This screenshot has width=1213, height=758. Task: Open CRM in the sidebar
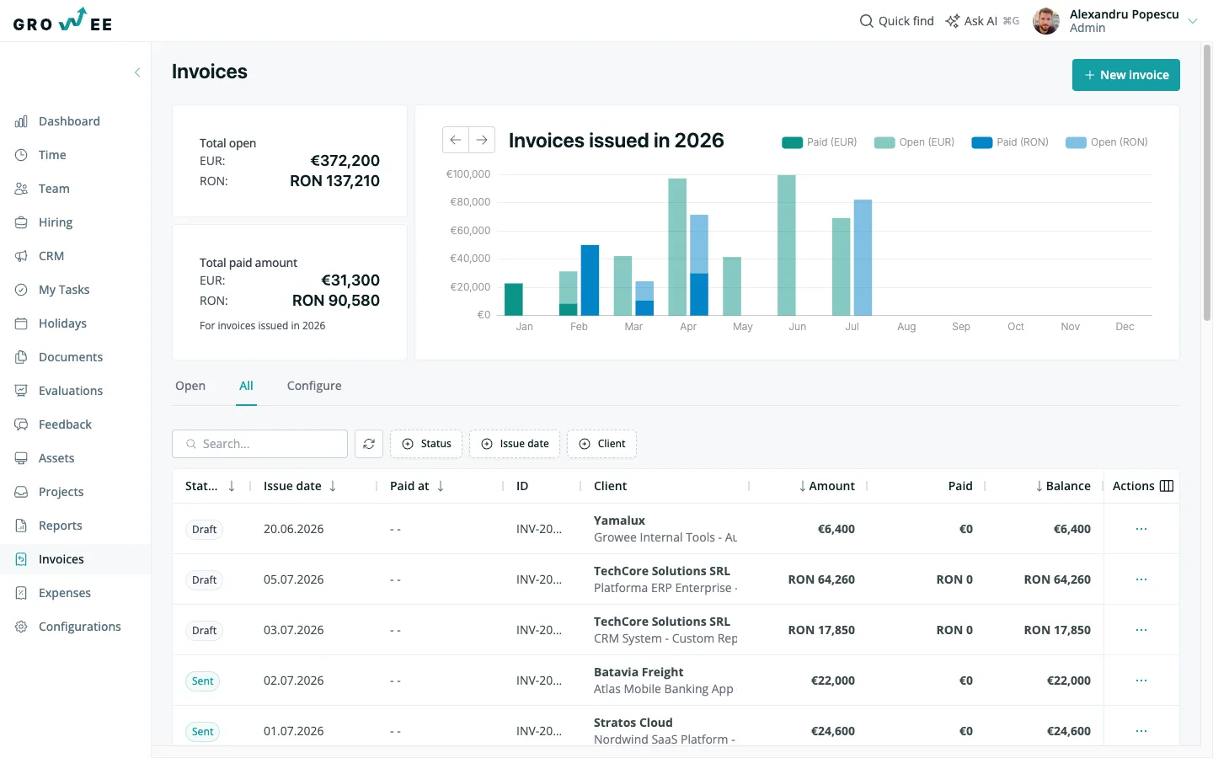[51, 256]
